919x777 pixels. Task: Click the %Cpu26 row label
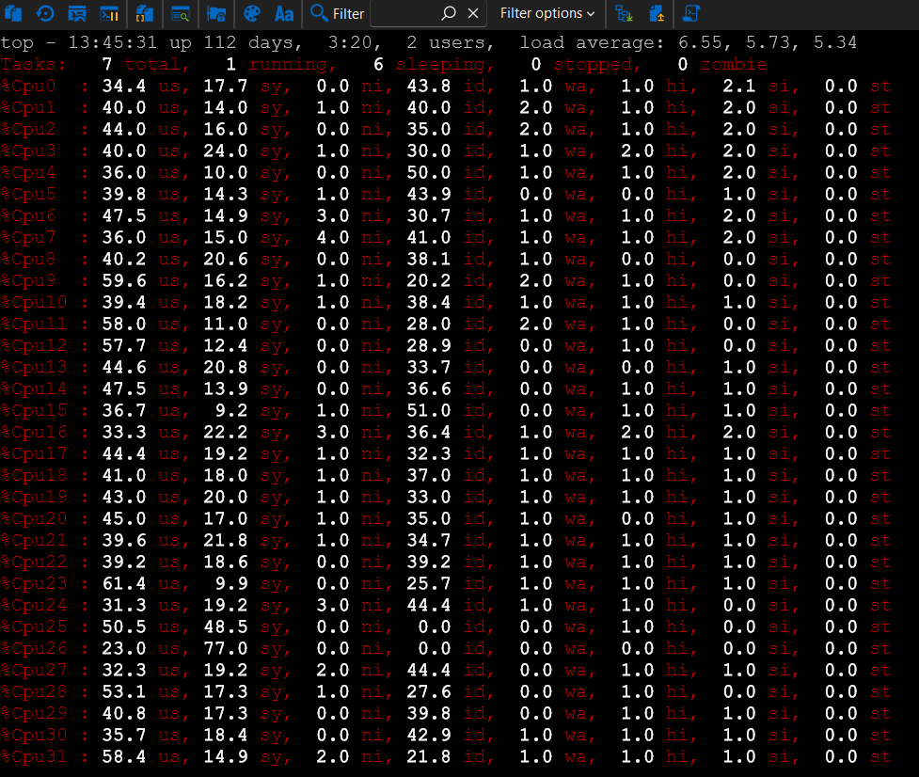point(34,648)
